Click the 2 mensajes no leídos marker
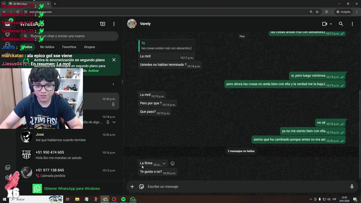Image resolution: width=361 pixels, height=203 pixels. click(241, 151)
